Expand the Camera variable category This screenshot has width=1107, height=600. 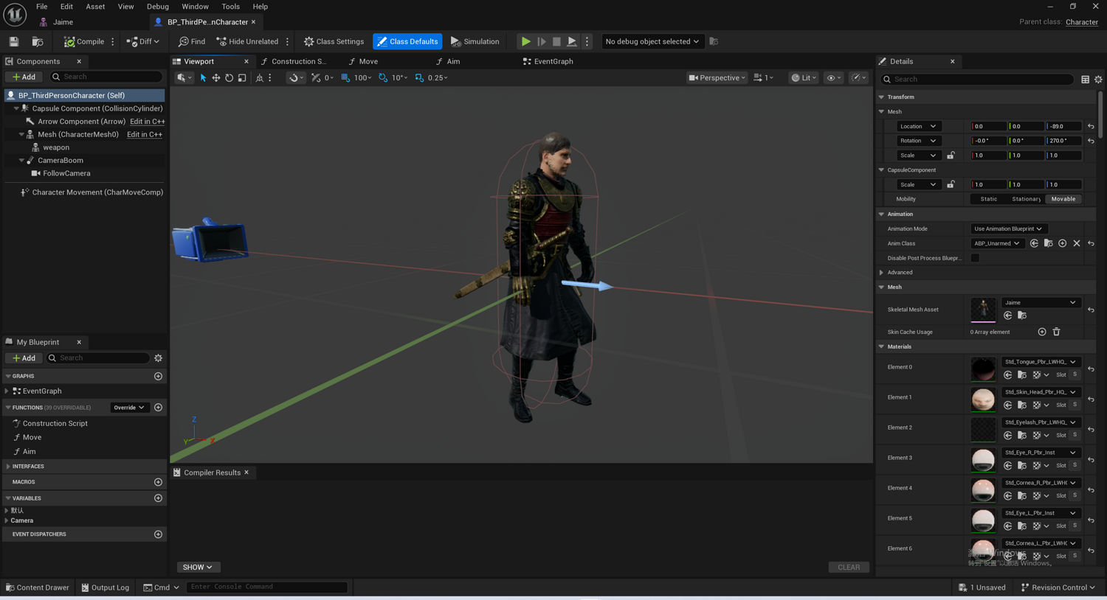coord(7,520)
